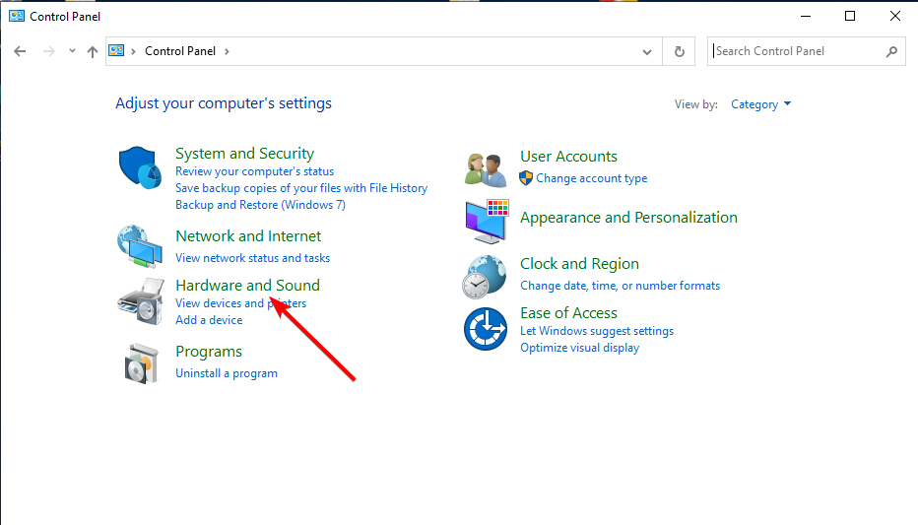918x525 pixels.
Task: Open the Ease of Access heading
Action: (x=568, y=313)
